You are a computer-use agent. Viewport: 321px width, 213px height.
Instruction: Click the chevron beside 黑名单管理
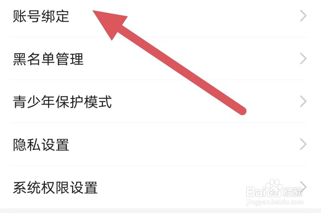click(x=303, y=59)
